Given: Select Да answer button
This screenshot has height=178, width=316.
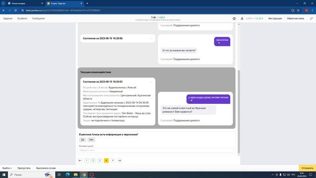Looking at the screenshot, I should pos(82,139).
